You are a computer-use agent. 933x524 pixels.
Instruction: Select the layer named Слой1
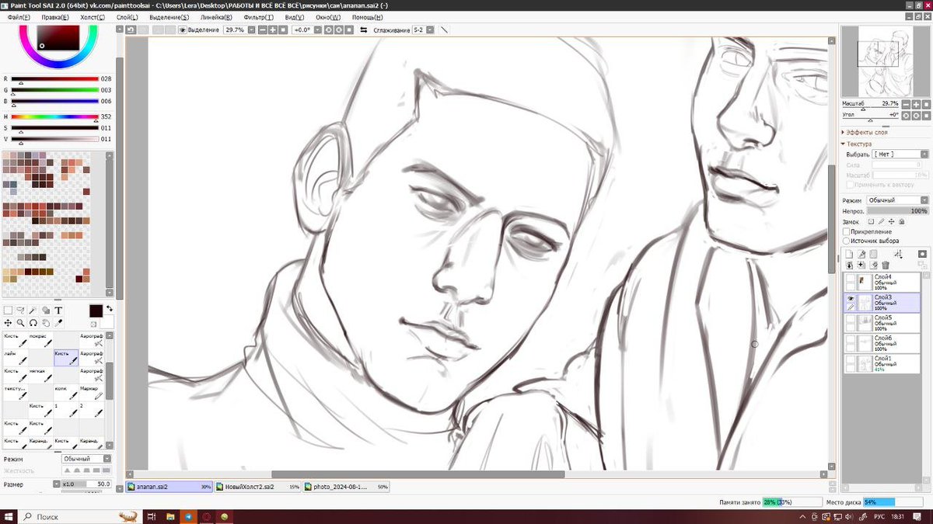(882, 363)
